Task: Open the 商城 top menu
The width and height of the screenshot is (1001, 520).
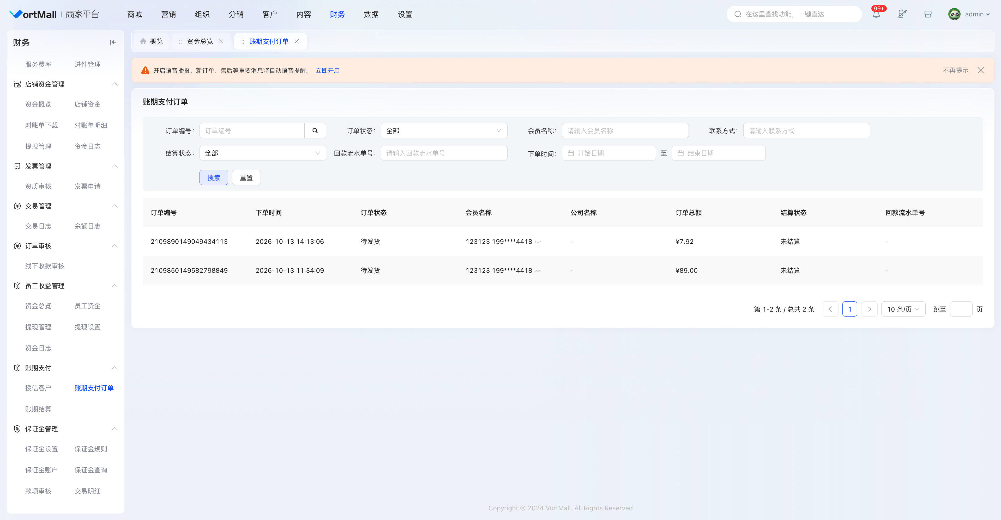Action: point(135,14)
